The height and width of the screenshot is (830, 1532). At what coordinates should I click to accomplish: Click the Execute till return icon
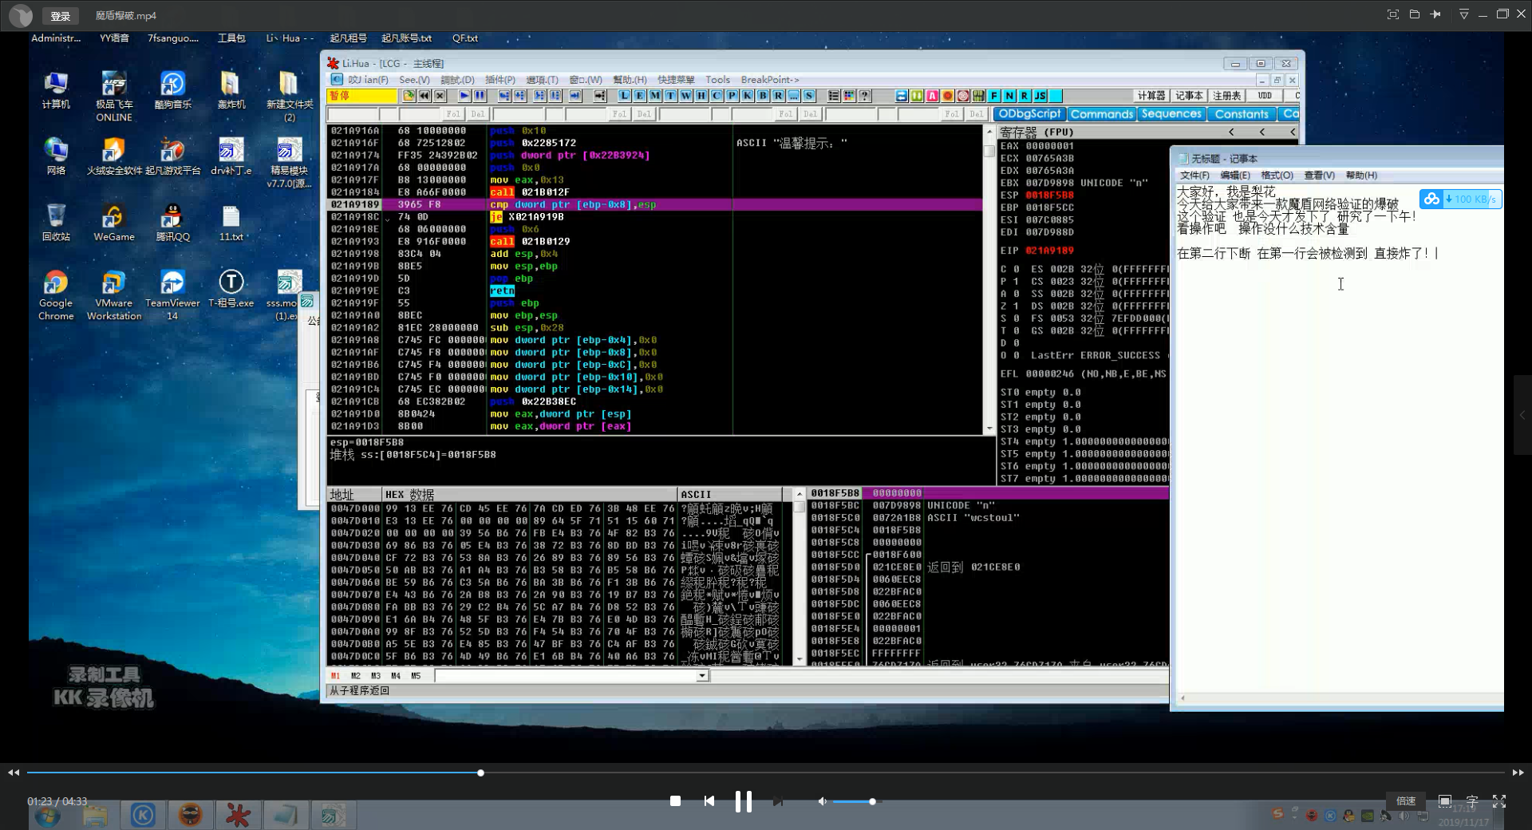click(574, 96)
